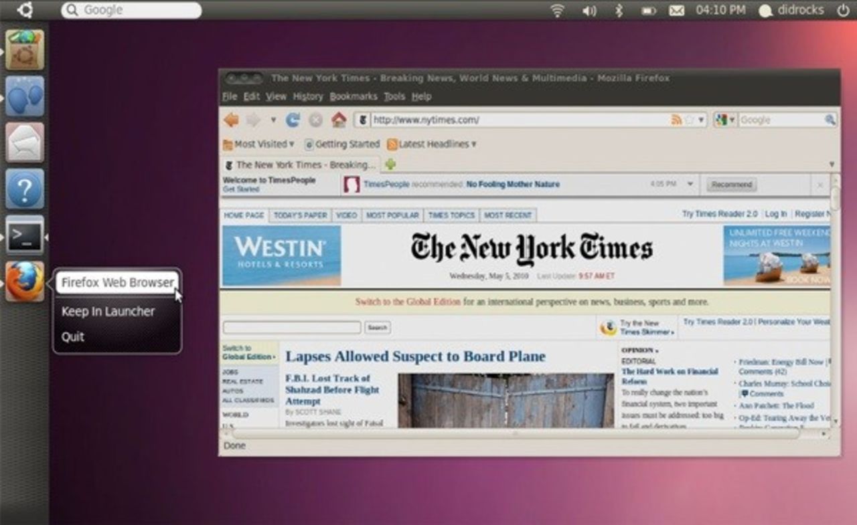The height and width of the screenshot is (525, 857).
Task: Open the Log In link on nytimes.com
Action: [x=775, y=214]
